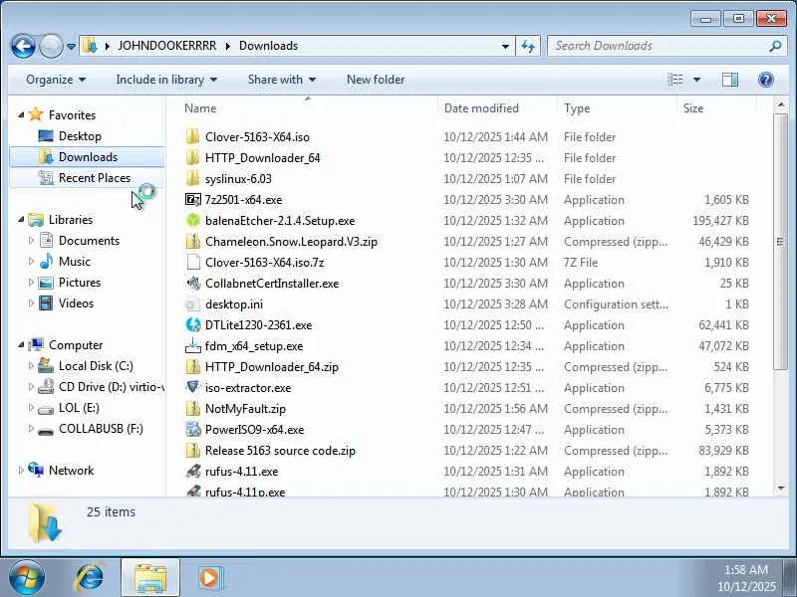Select Desktop in Favorites
797x597 pixels.
(80, 136)
